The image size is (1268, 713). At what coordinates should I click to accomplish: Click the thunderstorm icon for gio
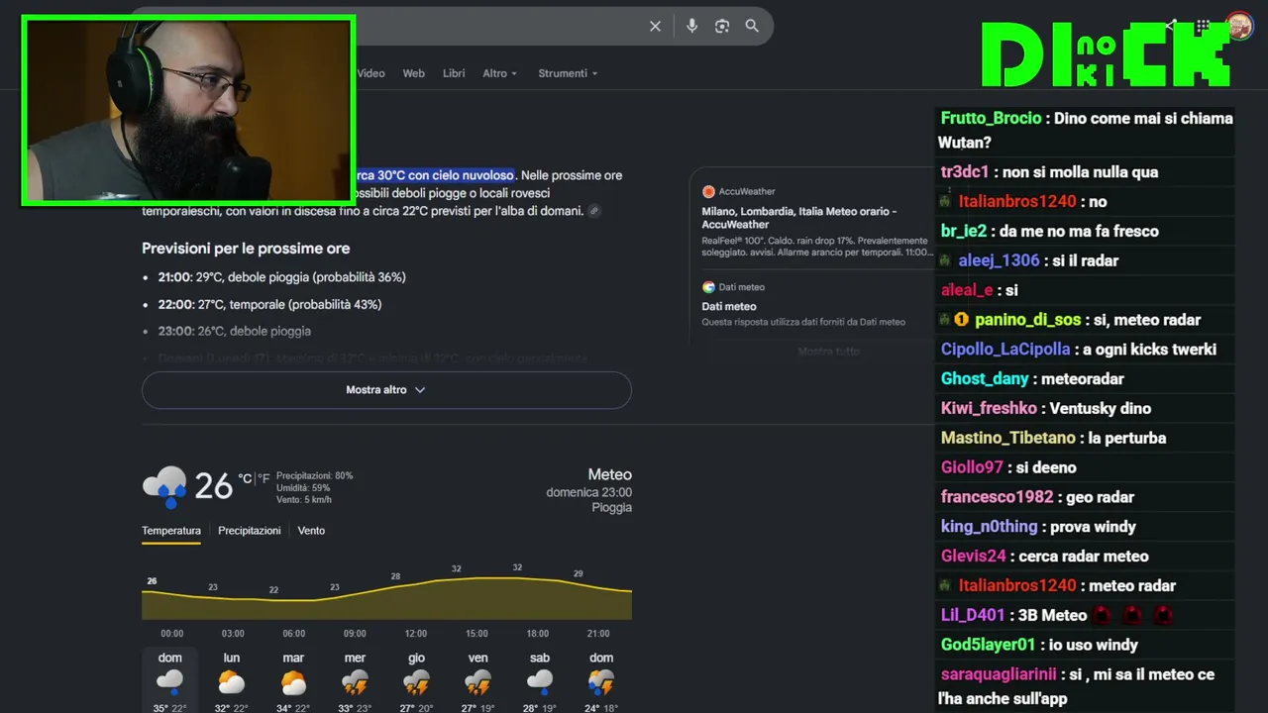coord(416,681)
